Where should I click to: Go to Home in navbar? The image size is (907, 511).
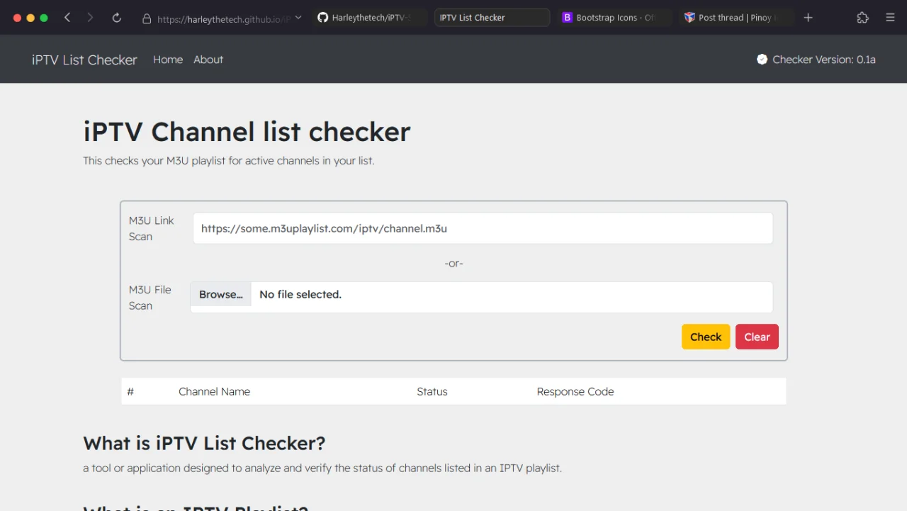click(x=168, y=60)
